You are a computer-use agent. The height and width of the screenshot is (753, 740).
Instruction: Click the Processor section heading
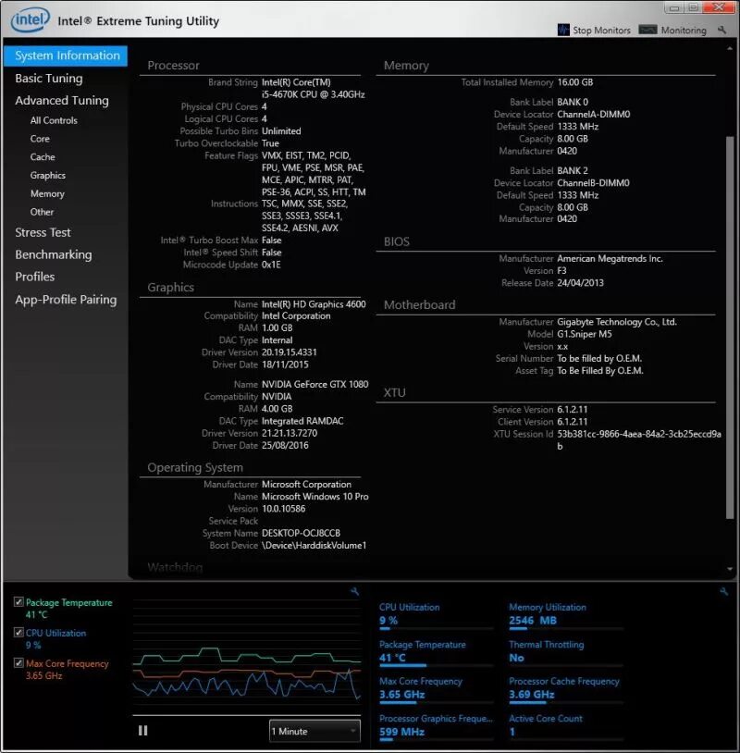point(173,66)
